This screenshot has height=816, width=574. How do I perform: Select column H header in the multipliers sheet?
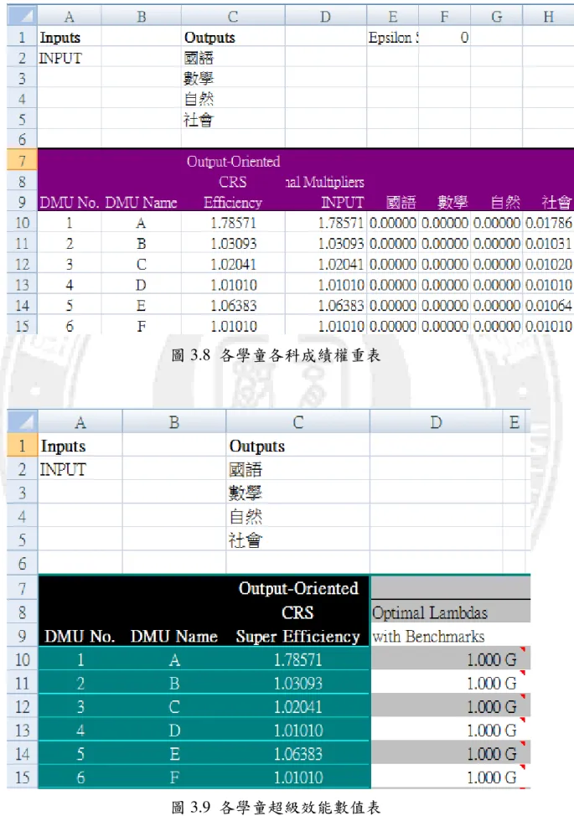click(x=549, y=17)
